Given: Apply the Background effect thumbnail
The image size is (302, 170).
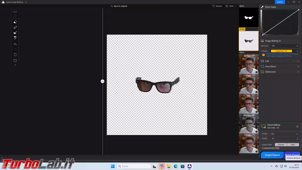Looking at the screenshot, I should [x=249, y=64].
